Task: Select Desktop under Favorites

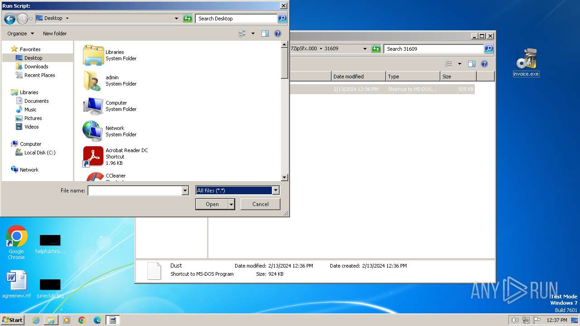Action: coord(33,58)
